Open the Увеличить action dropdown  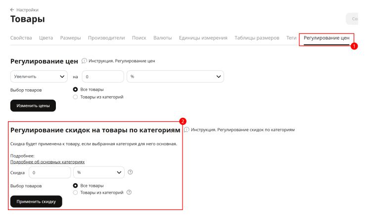tap(39, 76)
